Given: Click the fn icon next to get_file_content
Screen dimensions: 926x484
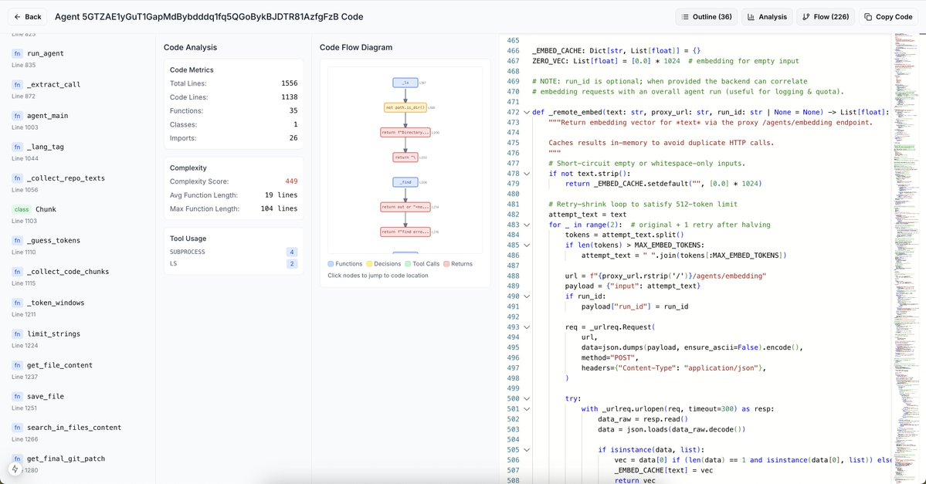Looking at the screenshot, I should (x=17, y=365).
